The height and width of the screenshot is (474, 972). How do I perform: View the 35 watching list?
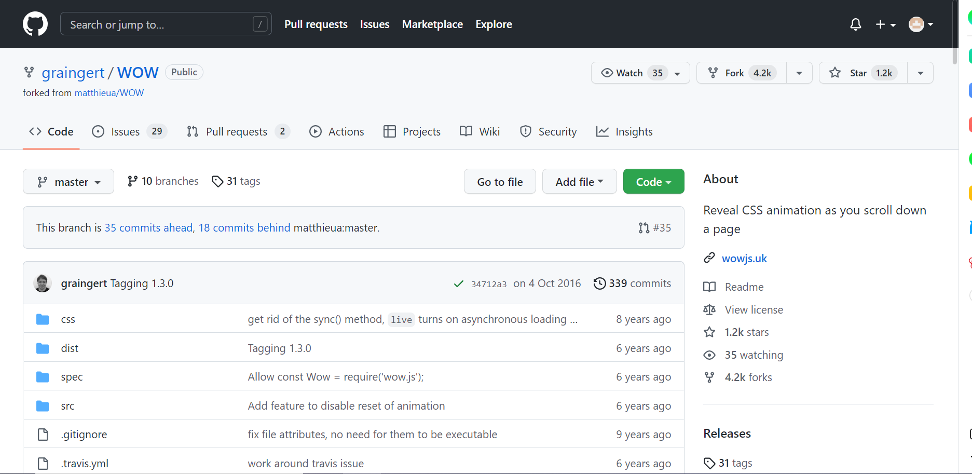point(744,355)
